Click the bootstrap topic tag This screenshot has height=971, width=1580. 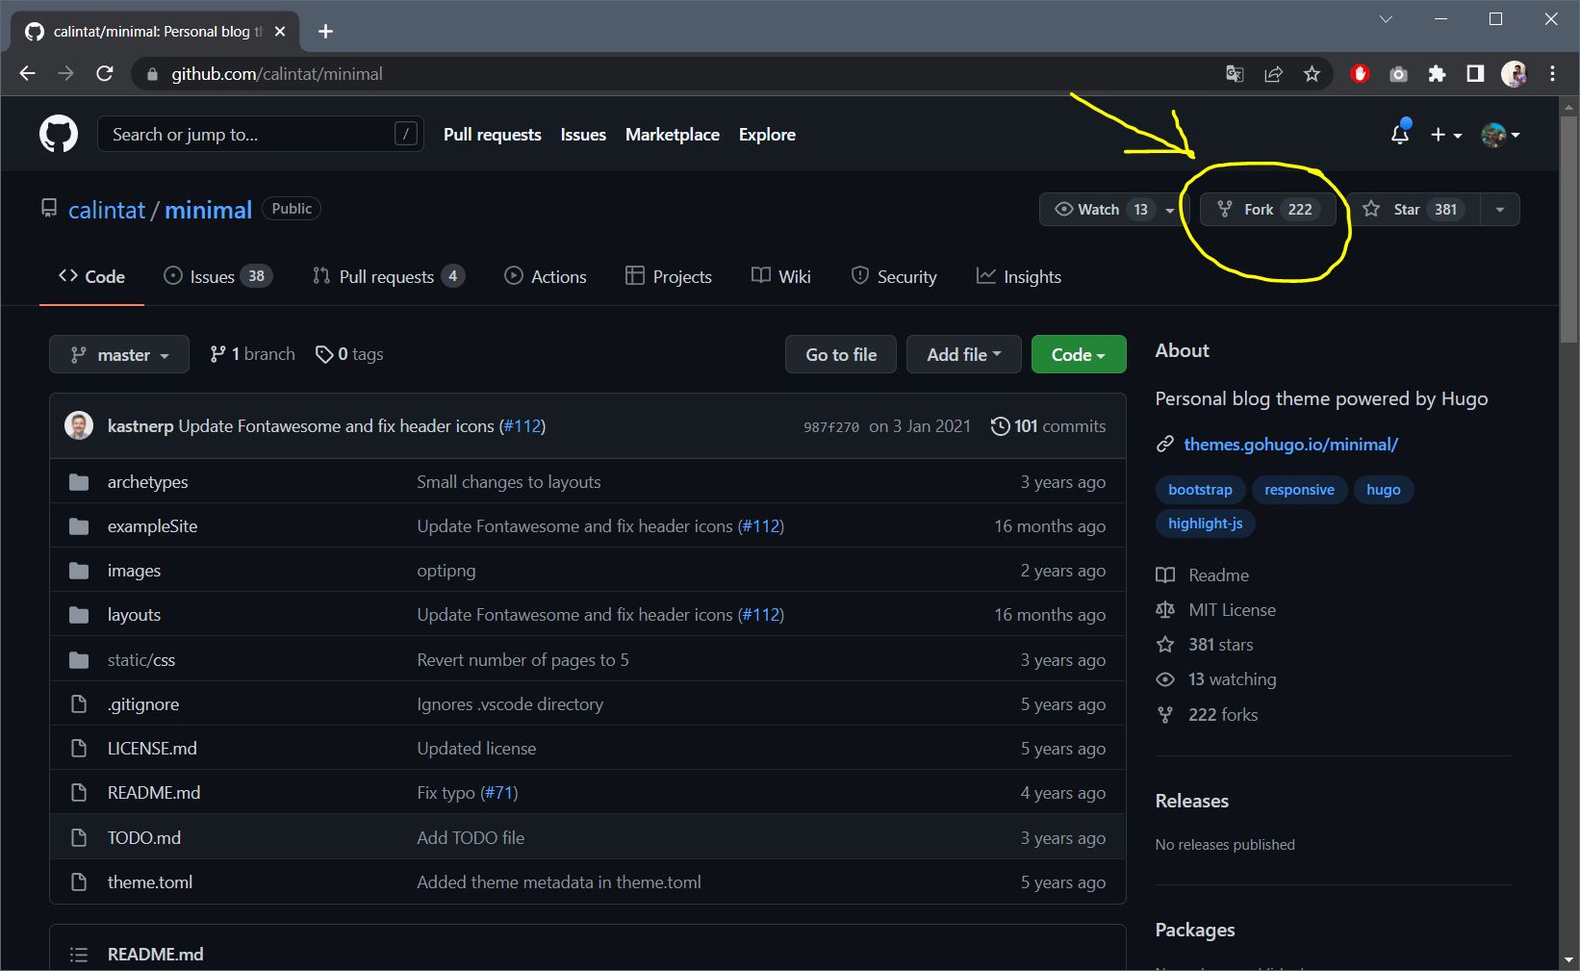click(1200, 490)
